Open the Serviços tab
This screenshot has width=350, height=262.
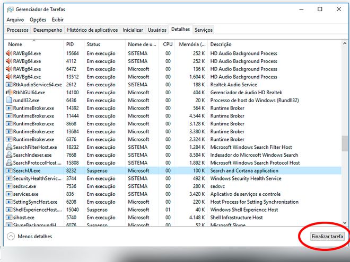pyautogui.click(x=203, y=30)
